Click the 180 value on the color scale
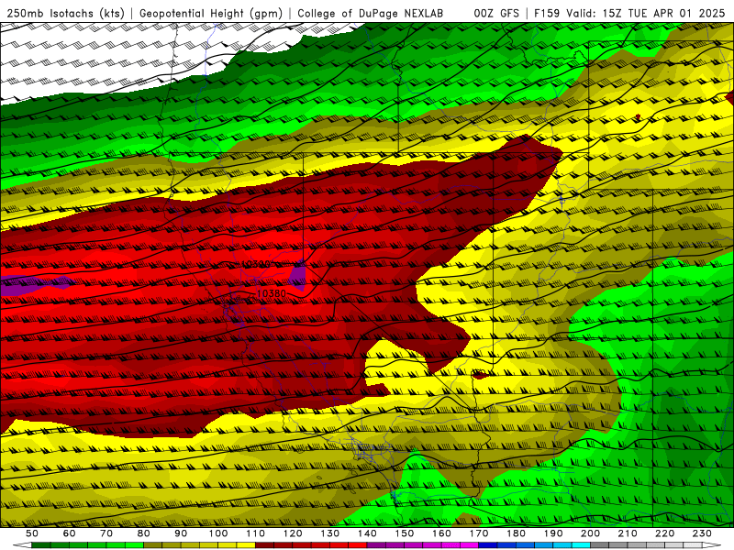Viewport: 734px width, 550px height. [x=517, y=533]
